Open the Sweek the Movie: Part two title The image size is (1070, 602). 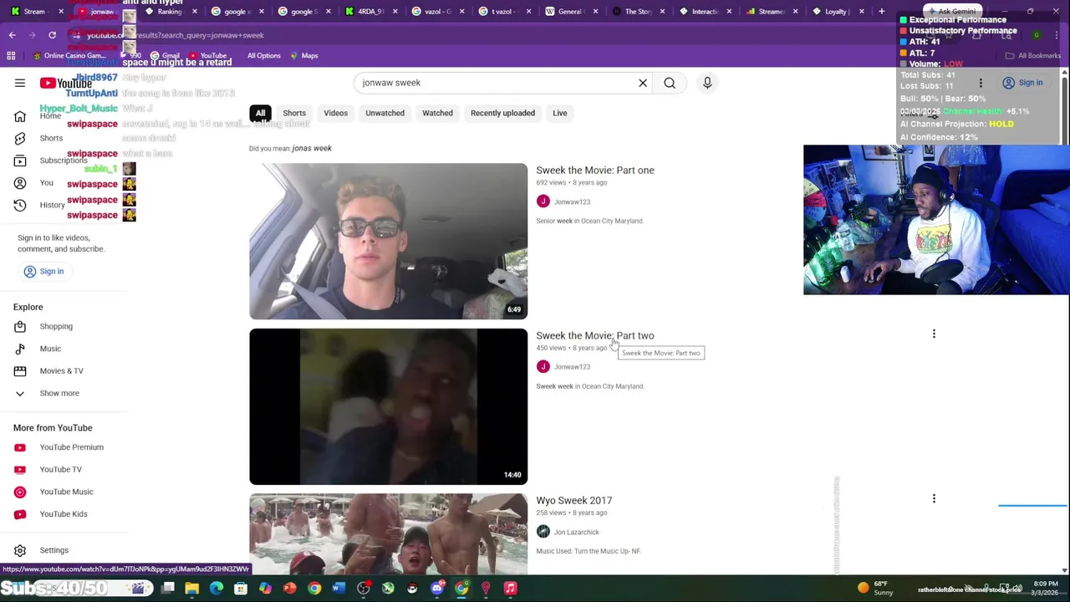(x=595, y=335)
